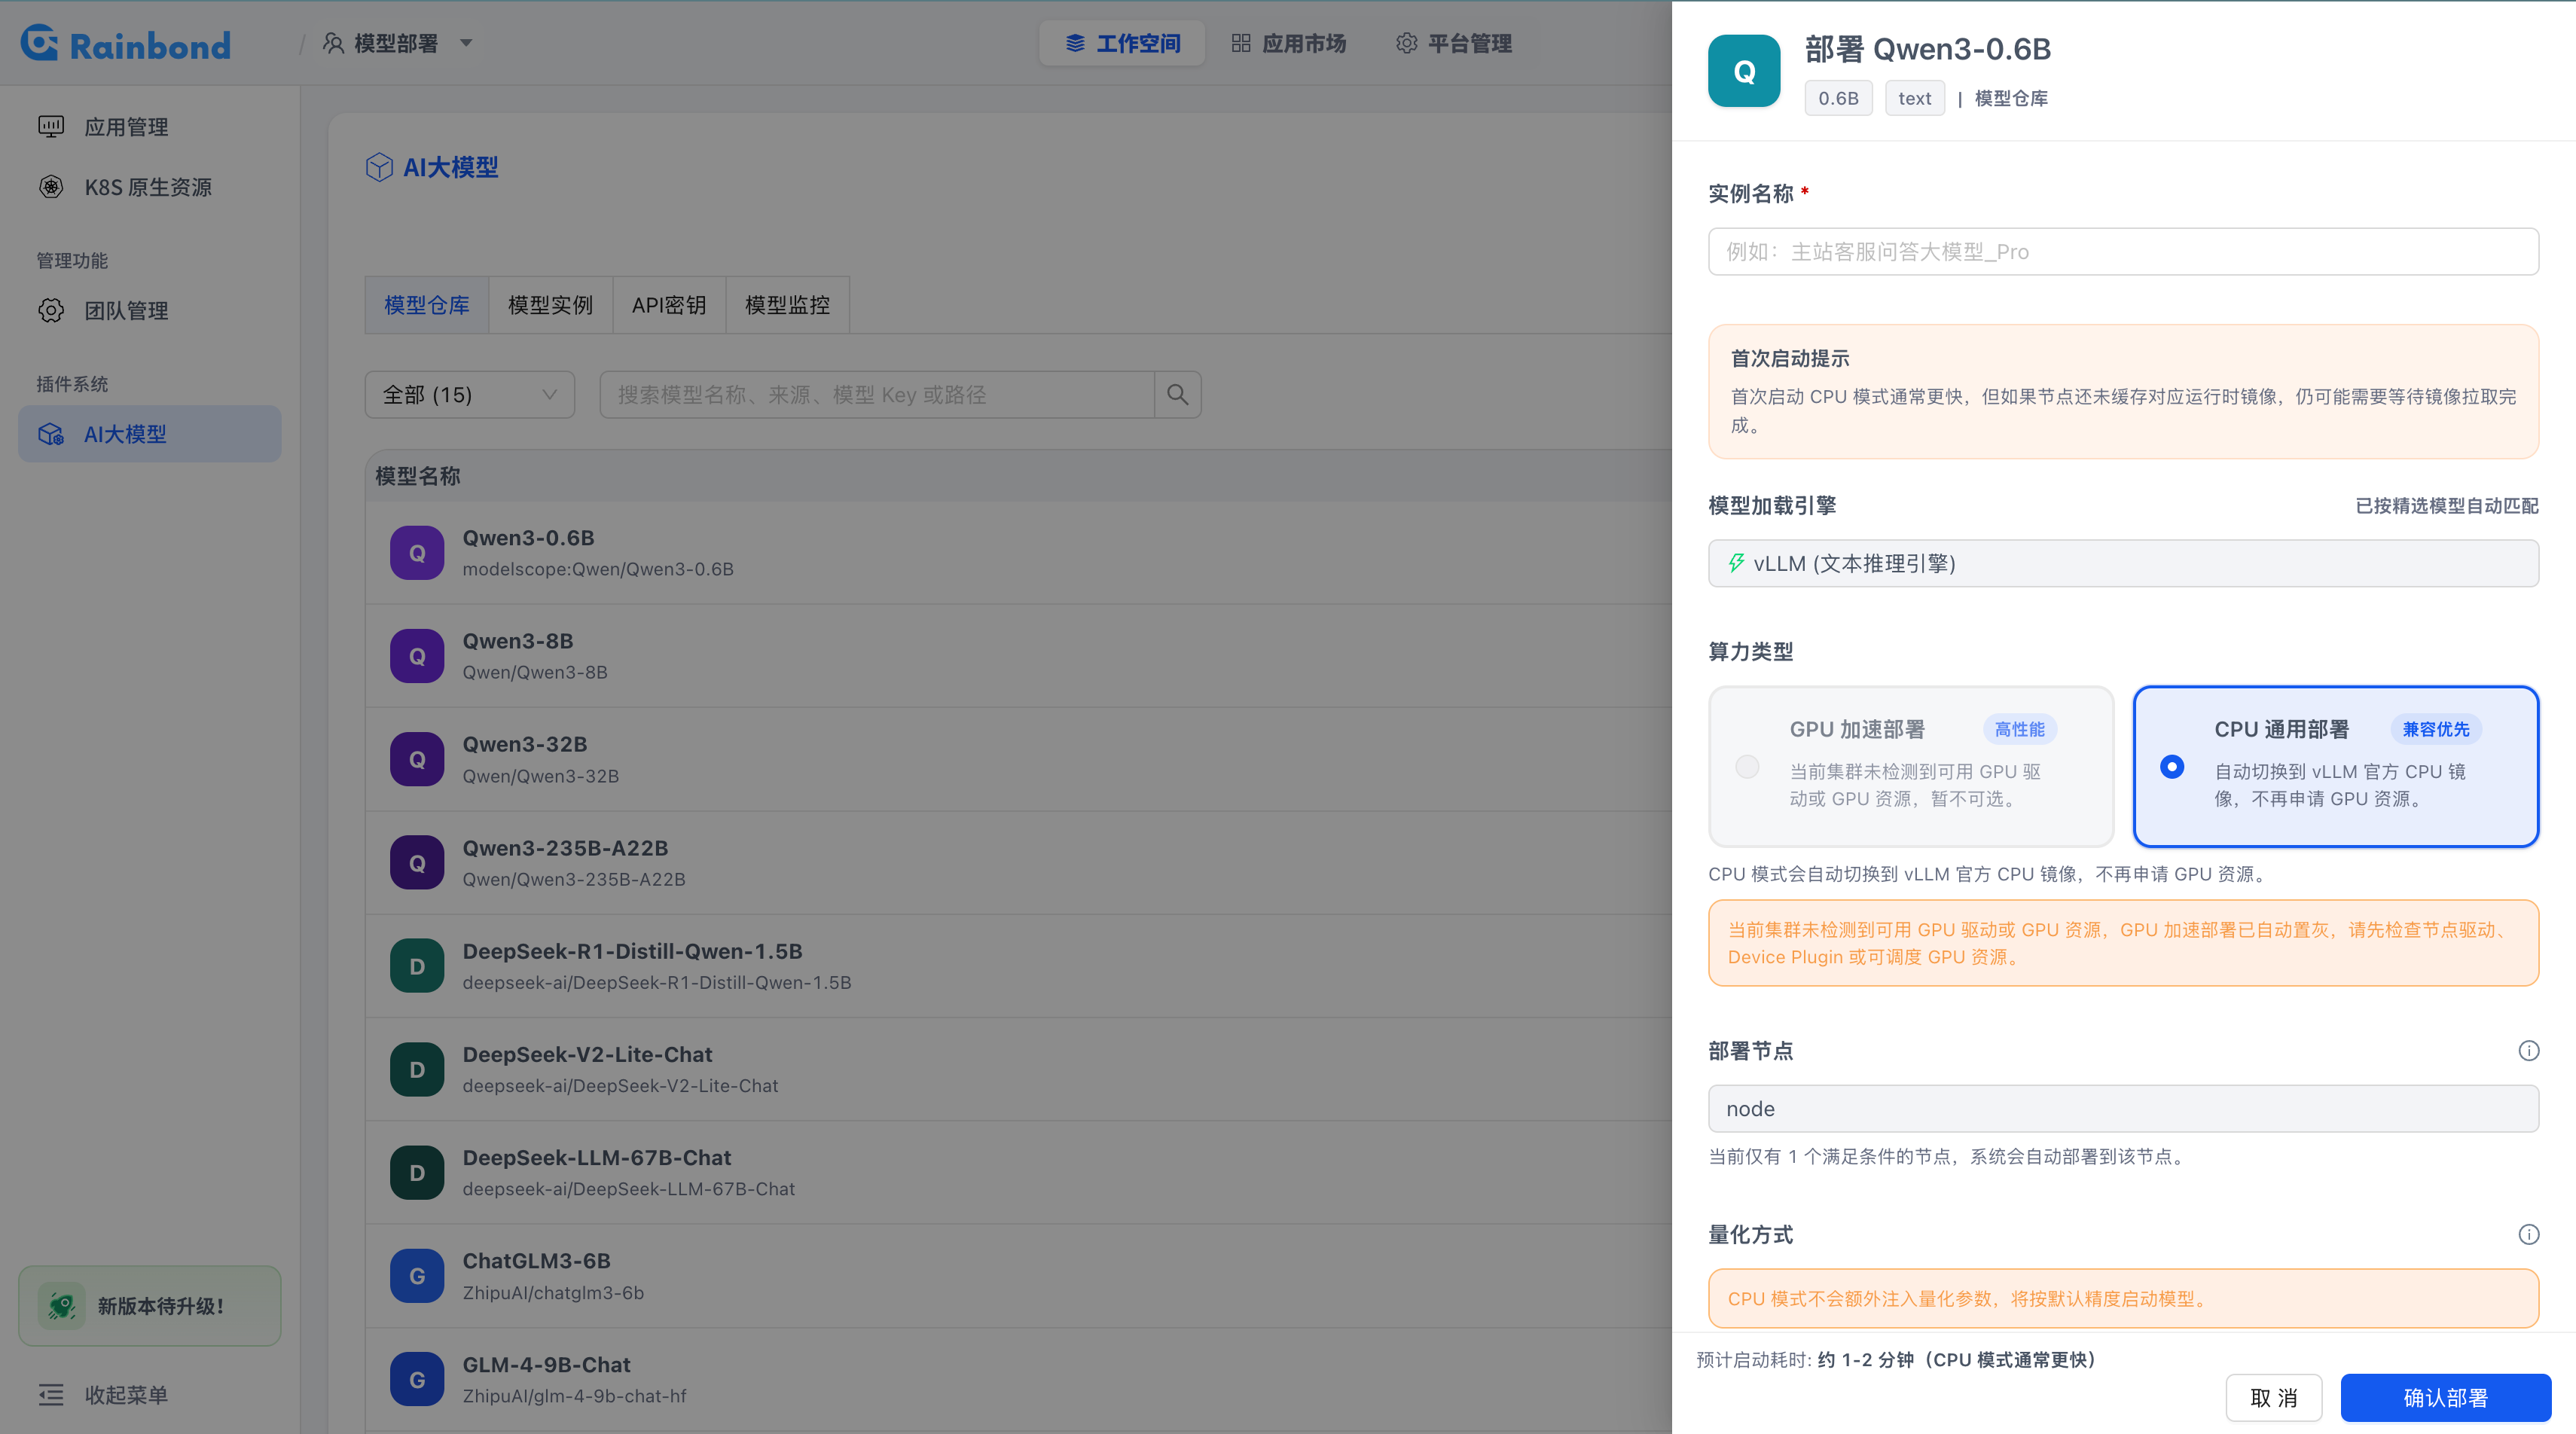2576x1434 pixels.
Task: Click the 新版本待升级 upgrade banner
Action: tap(150, 1305)
